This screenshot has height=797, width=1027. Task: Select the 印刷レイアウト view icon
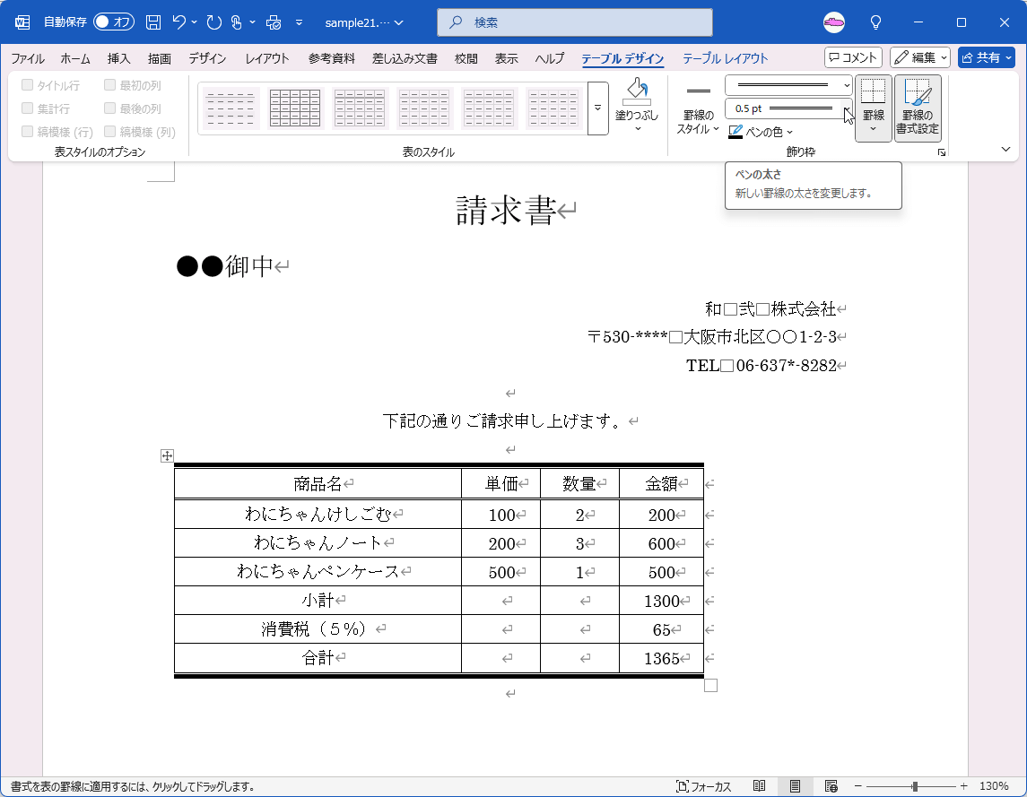tap(795, 785)
